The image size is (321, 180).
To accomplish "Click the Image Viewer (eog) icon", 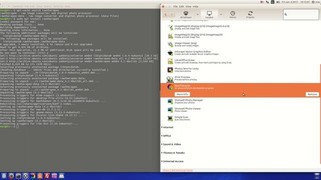I will 170,44.
